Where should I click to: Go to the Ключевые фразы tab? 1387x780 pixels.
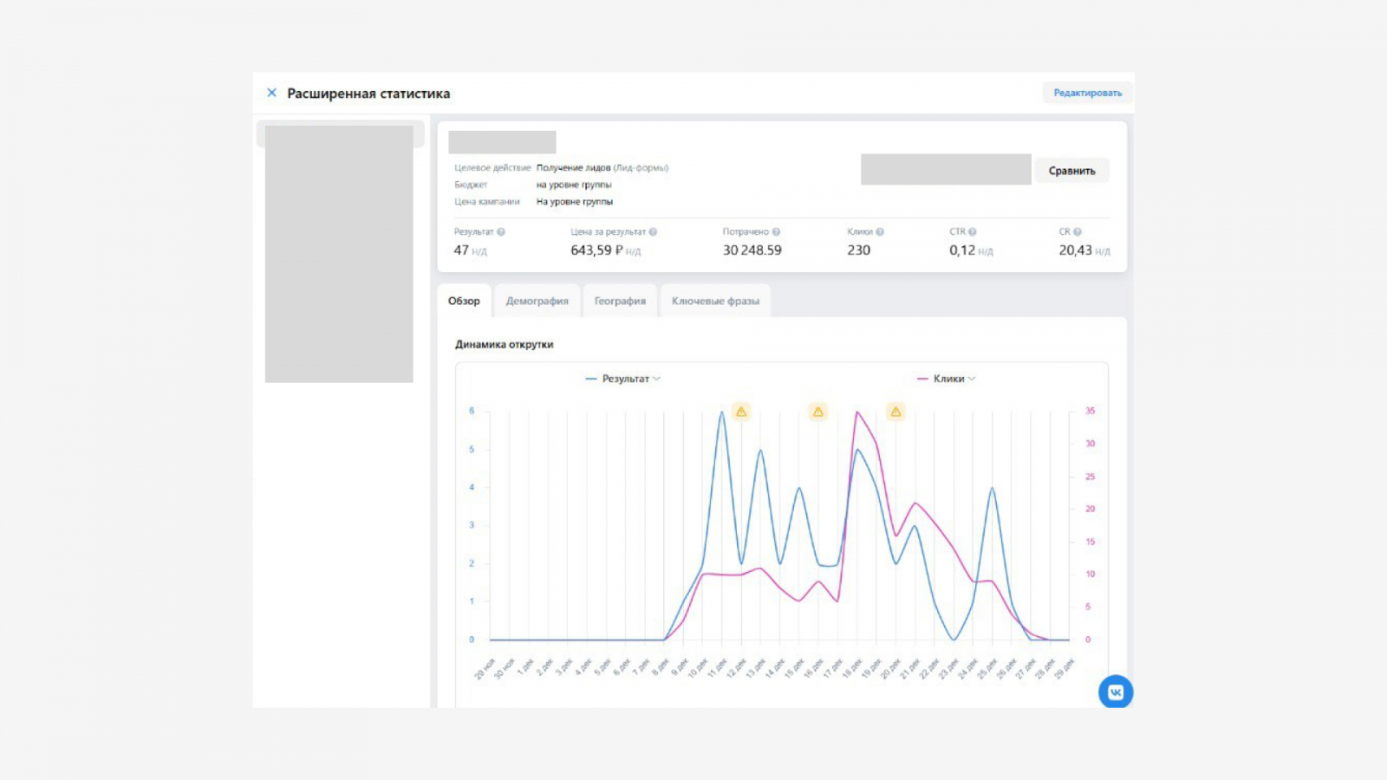tap(715, 301)
